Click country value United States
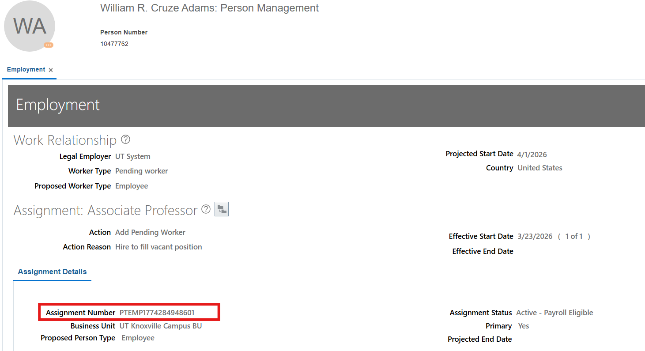The width and height of the screenshot is (645, 351). tap(540, 168)
